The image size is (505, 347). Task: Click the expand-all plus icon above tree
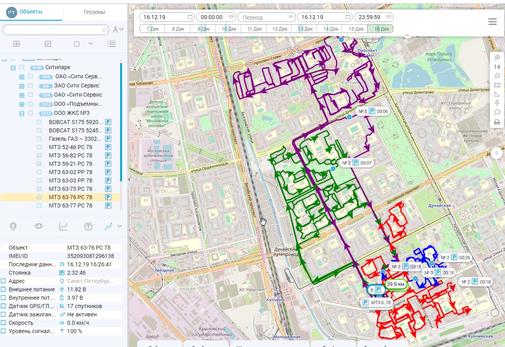(x=16, y=44)
